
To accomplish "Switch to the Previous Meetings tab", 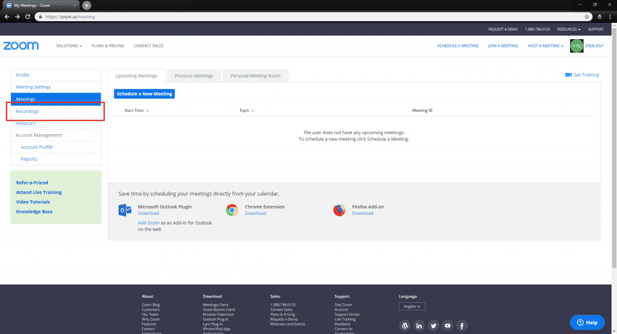I will click(x=193, y=76).
